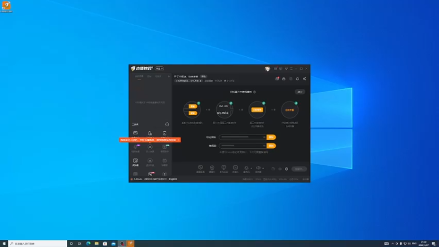Toggle the eye icon near the settings gear
Image resolution: width=439 pixels, height=247 pixels.
(x=280, y=169)
